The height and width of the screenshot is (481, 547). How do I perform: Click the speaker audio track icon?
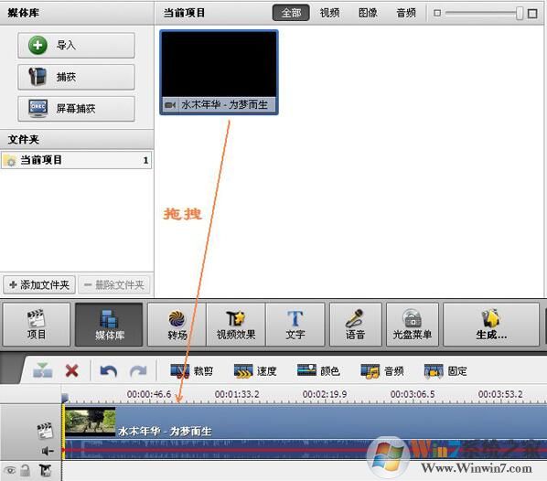tap(47, 452)
